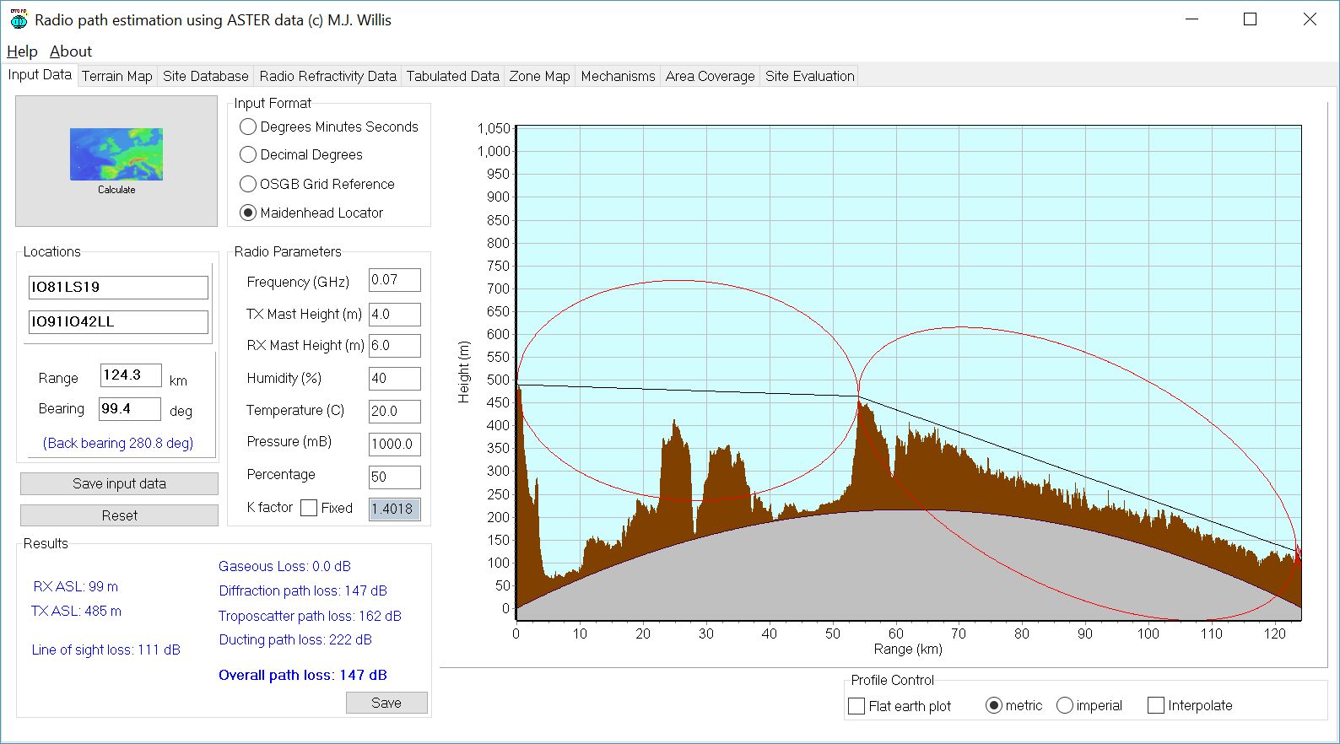Click the app icon in title bar

pyautogui.click(x=18, y=19)
